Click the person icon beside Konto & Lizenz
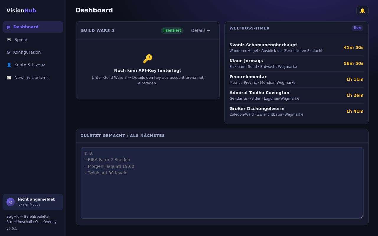 (x=9, y=65)
